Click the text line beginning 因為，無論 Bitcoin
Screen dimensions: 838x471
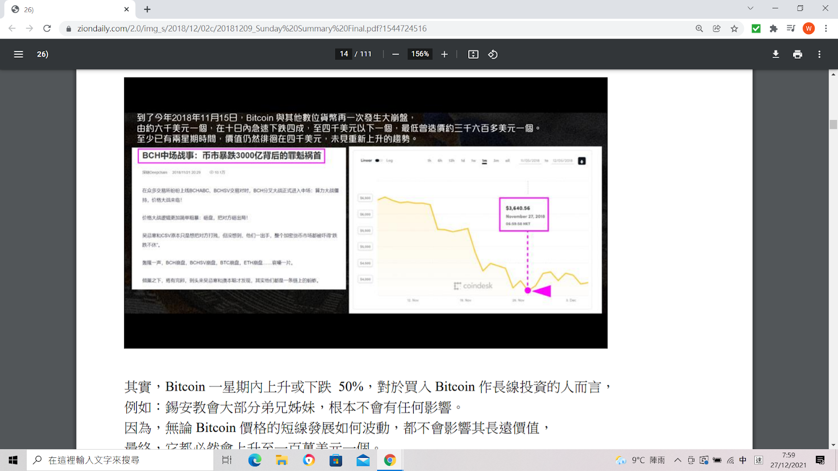coord(337,428)
